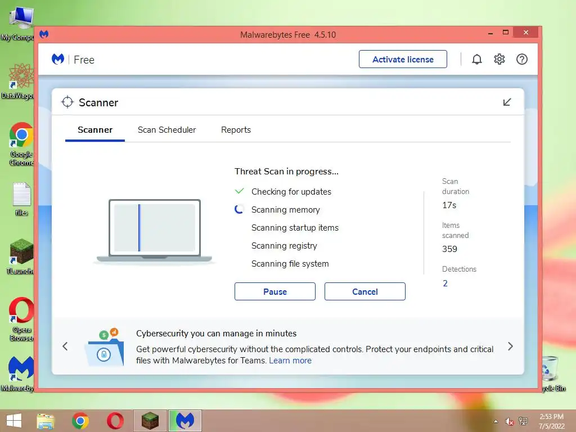Click 'Scanning startup items' text
Image resolution: width=576 pixels, height=432 pixels.
295,228
